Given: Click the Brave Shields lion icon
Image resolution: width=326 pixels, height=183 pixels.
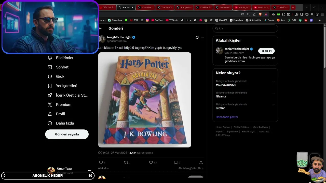Looking at the screenshot, I should tap(260, 14).
